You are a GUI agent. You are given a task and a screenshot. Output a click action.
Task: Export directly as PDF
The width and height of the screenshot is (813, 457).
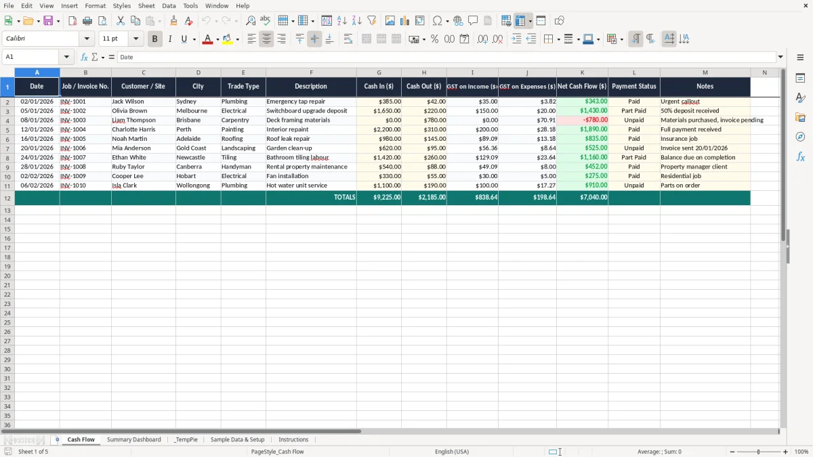click(72, 21)
